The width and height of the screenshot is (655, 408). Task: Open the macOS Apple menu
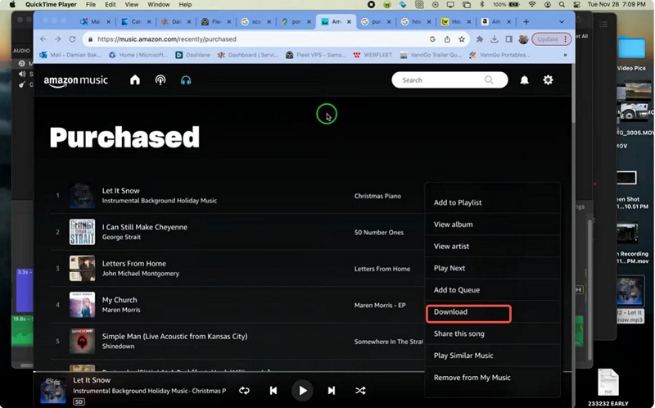12,5
